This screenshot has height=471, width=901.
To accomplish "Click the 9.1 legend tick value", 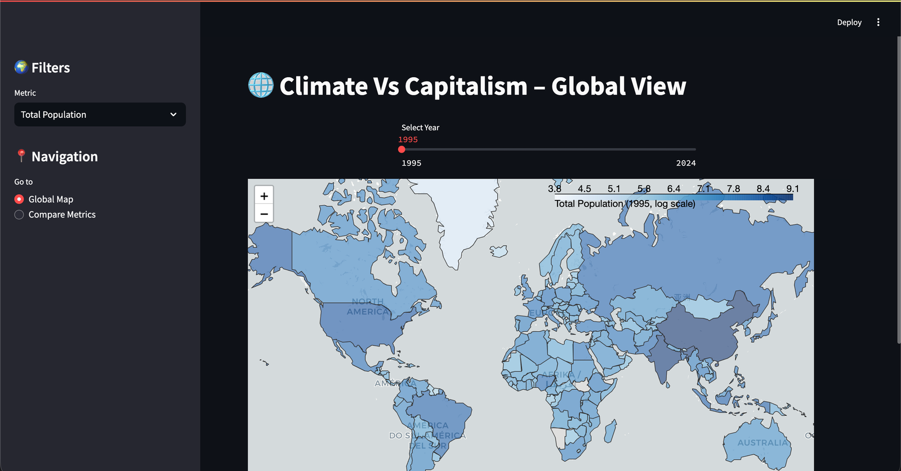I will (x=792, y=189).
